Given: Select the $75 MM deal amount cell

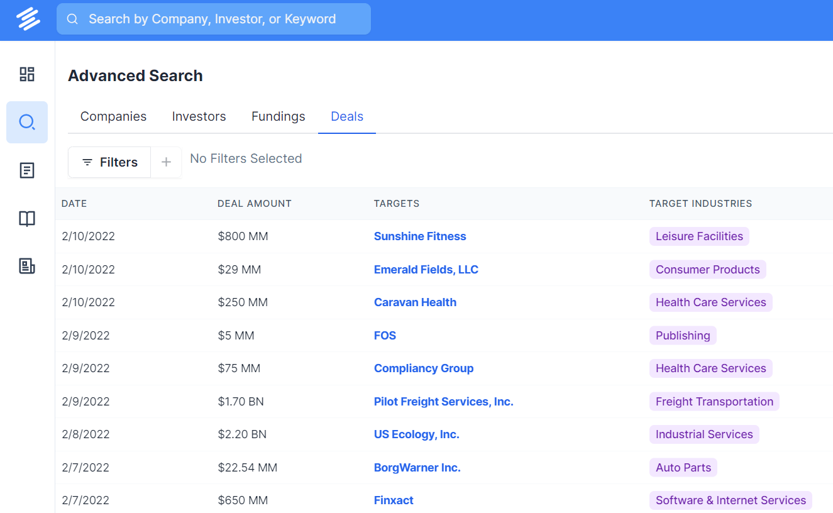Looking at the screenshot, I should pos(240,368).
